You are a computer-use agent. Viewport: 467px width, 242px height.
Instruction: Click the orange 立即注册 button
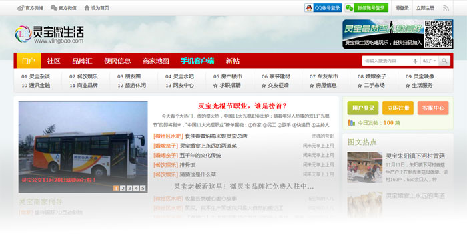[398, 108]
